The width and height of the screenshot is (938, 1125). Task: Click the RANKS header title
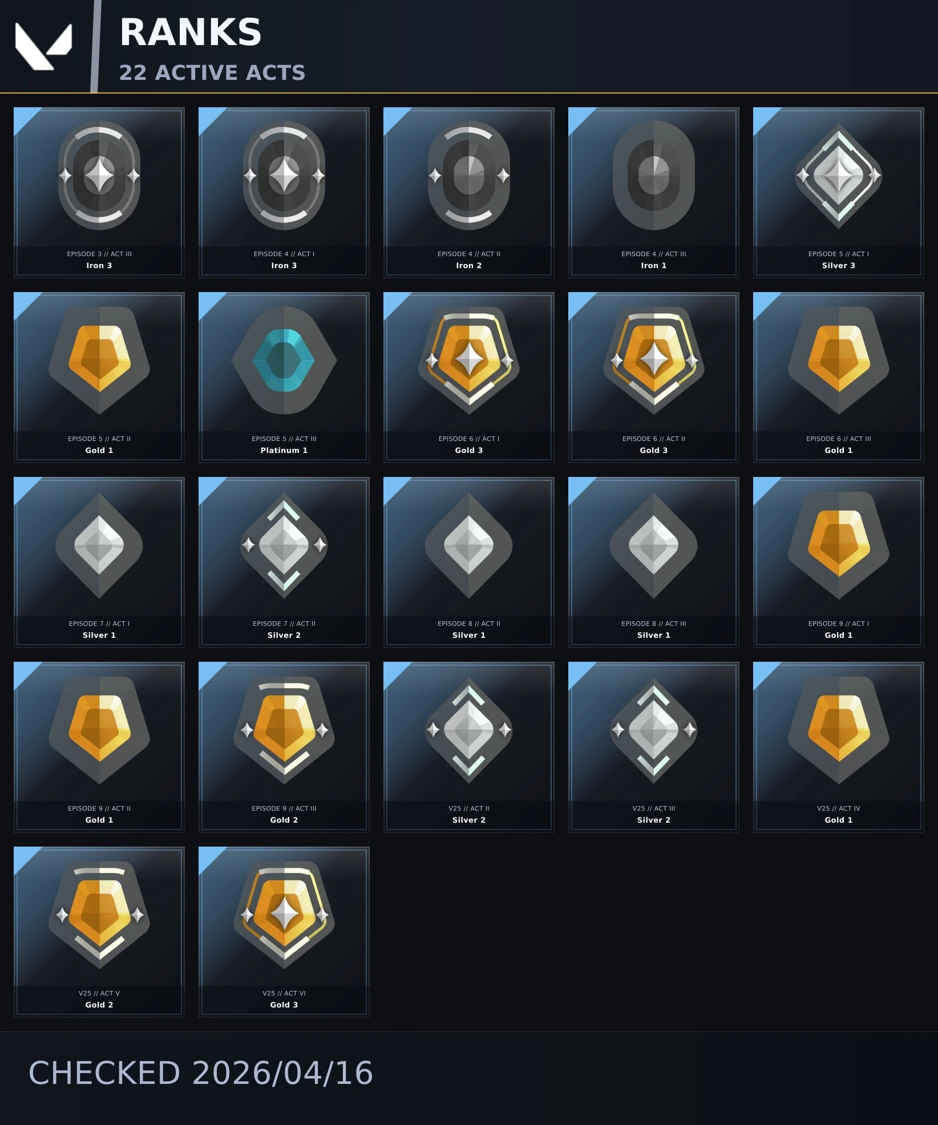point(191,32)
